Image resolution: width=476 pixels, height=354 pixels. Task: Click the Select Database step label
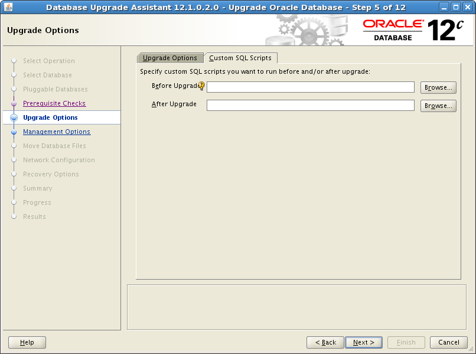[x=47, y=75]
